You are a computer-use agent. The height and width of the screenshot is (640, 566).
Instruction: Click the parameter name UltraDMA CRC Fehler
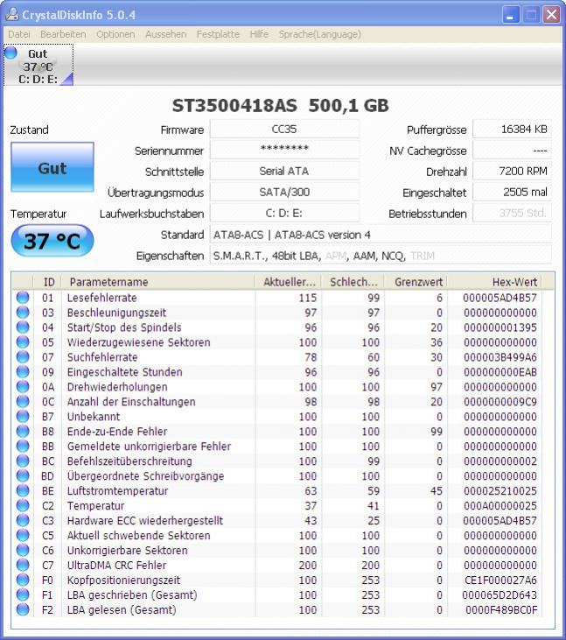(x=116, y=565)
